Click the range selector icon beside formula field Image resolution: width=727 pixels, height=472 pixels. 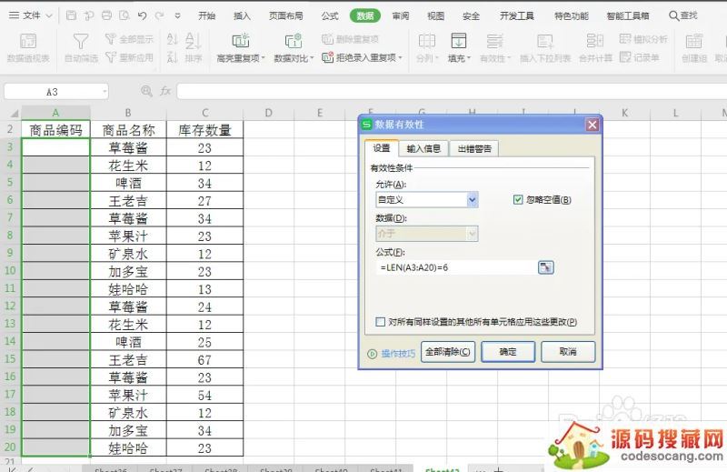point(545,267)
